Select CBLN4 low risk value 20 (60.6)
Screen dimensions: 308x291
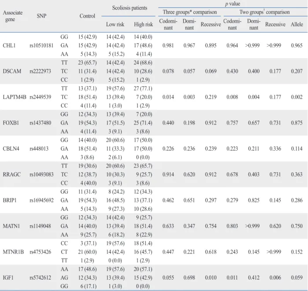point(115,140)
